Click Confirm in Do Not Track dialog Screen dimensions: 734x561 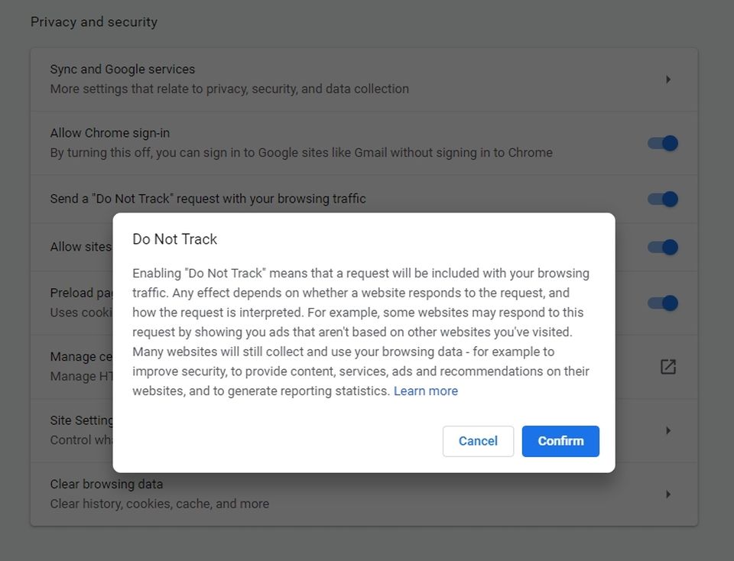[560, 441]
